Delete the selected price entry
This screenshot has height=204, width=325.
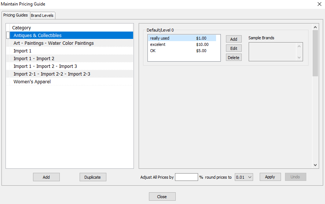coord(234,58)
